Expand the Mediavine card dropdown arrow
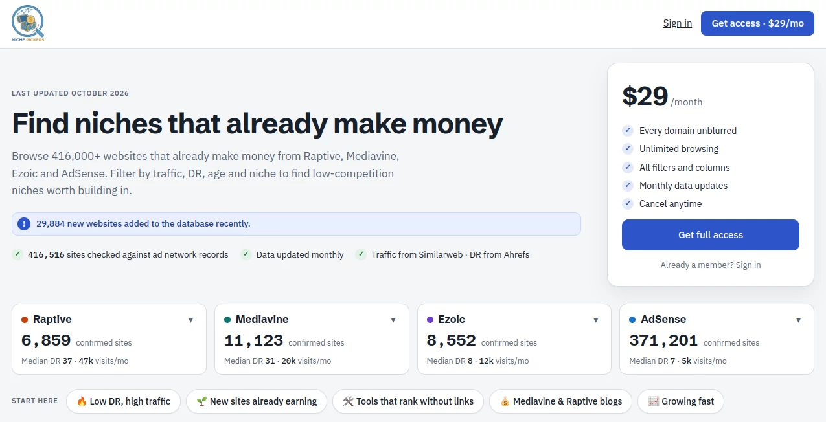This screenshot has width=826, height=422. tap(393, 320)
